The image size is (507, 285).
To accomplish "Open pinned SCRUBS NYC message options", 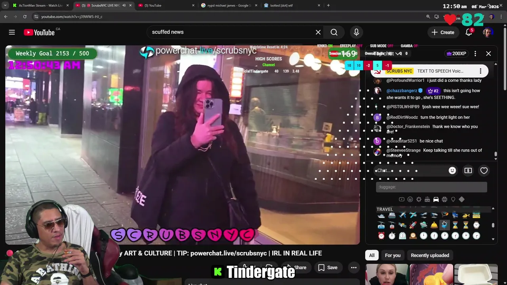I will pos(480,71).
